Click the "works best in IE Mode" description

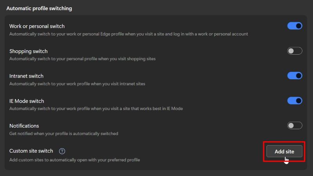(x=96, y=109)
